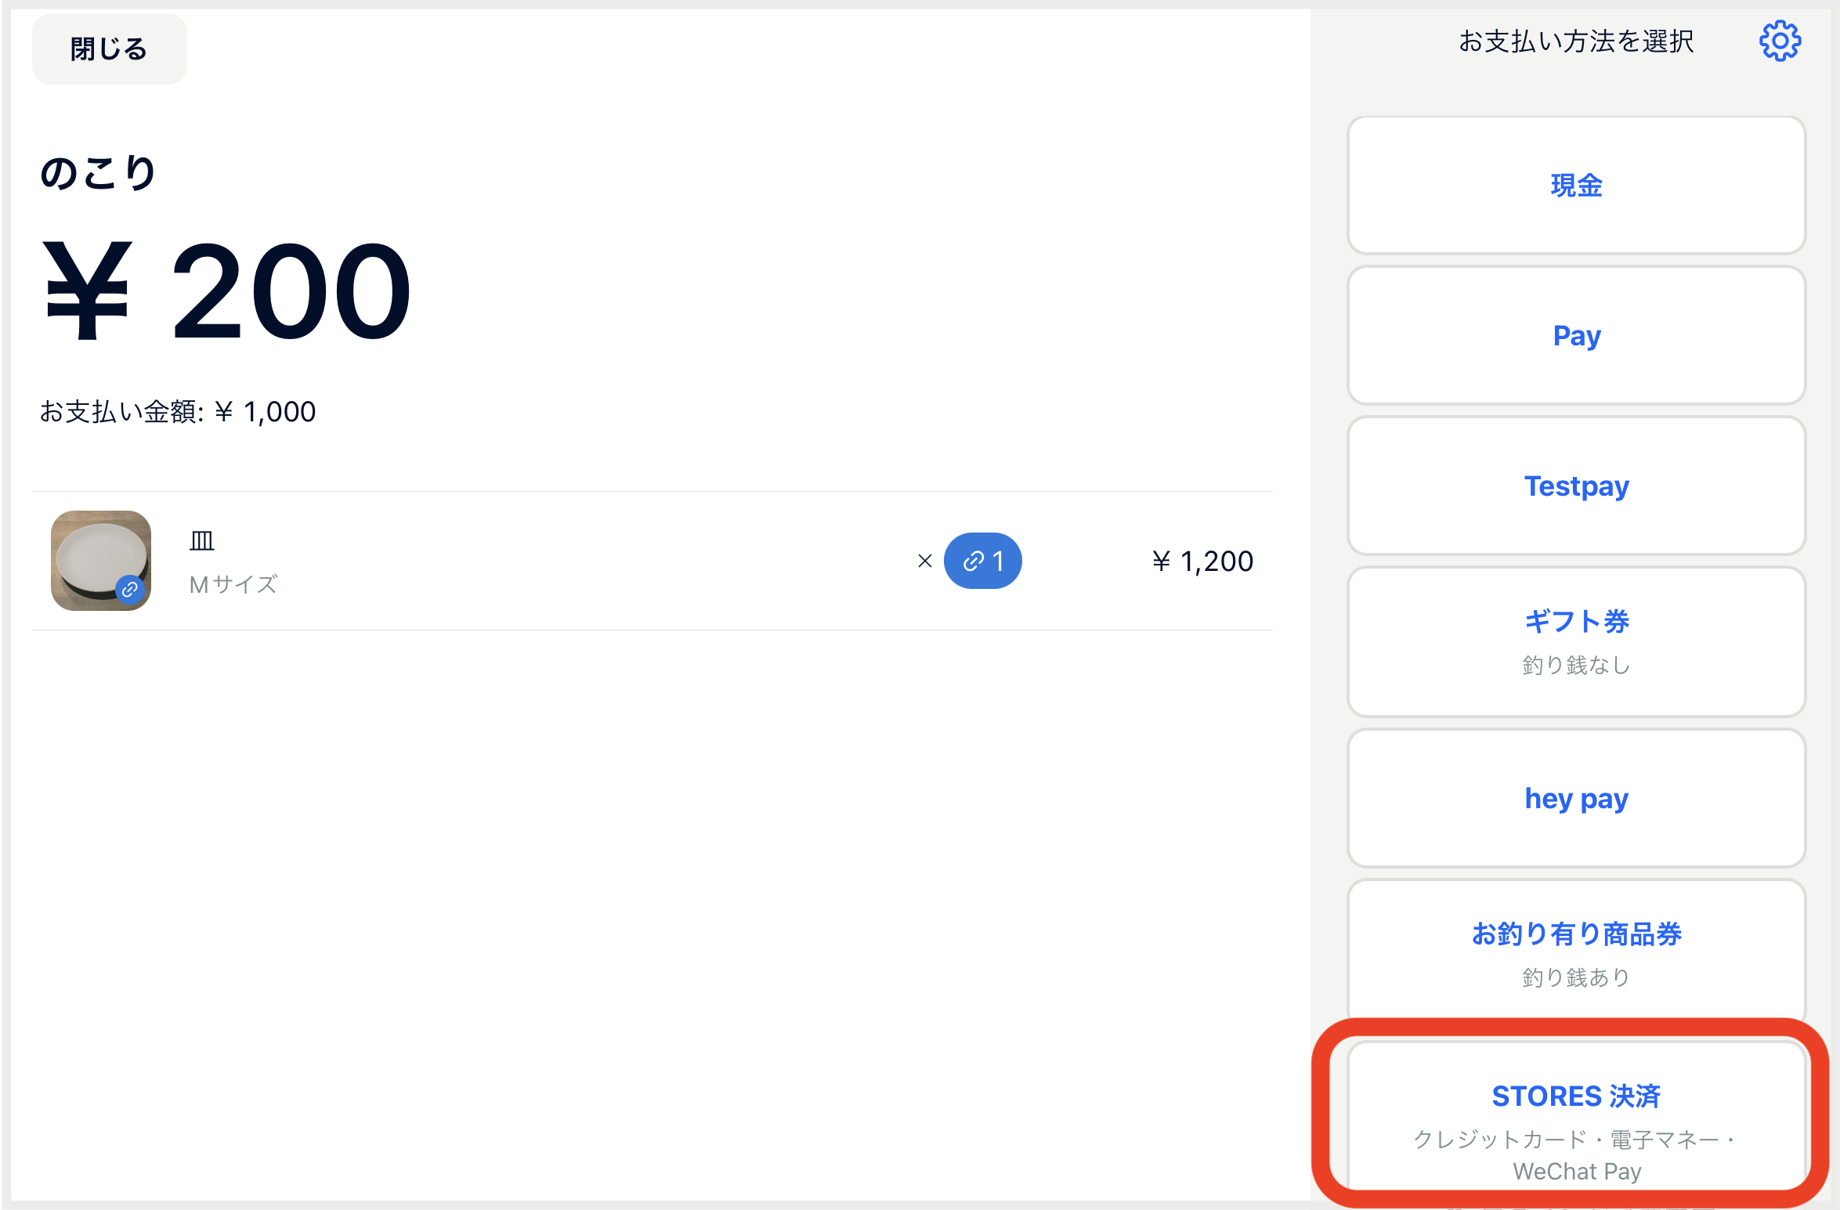The image size is (1840, 1210).
Task: Click the のこり remaining label
Action: [x=99, y=172]
